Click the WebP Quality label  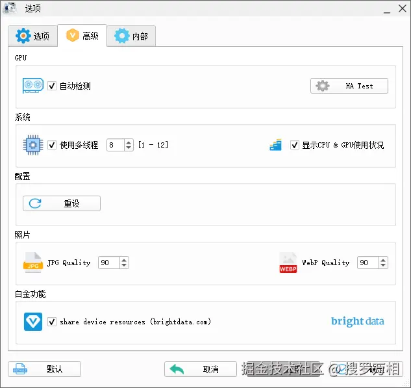click(326, 263)
